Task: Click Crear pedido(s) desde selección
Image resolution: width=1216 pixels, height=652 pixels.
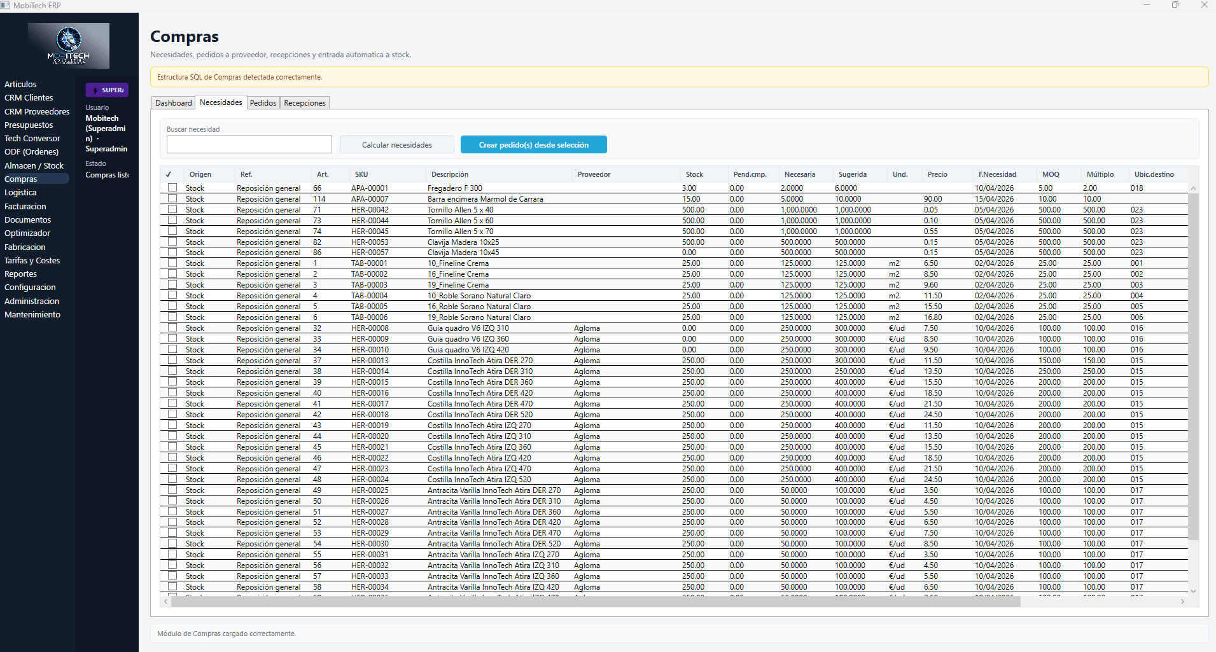Action: pos(533,145)
